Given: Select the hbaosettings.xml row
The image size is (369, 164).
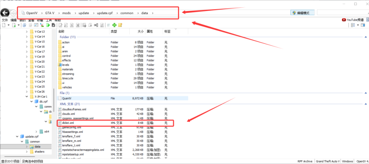Looking at the screenshot, I should pyautogui.click(x=123, y=132).
